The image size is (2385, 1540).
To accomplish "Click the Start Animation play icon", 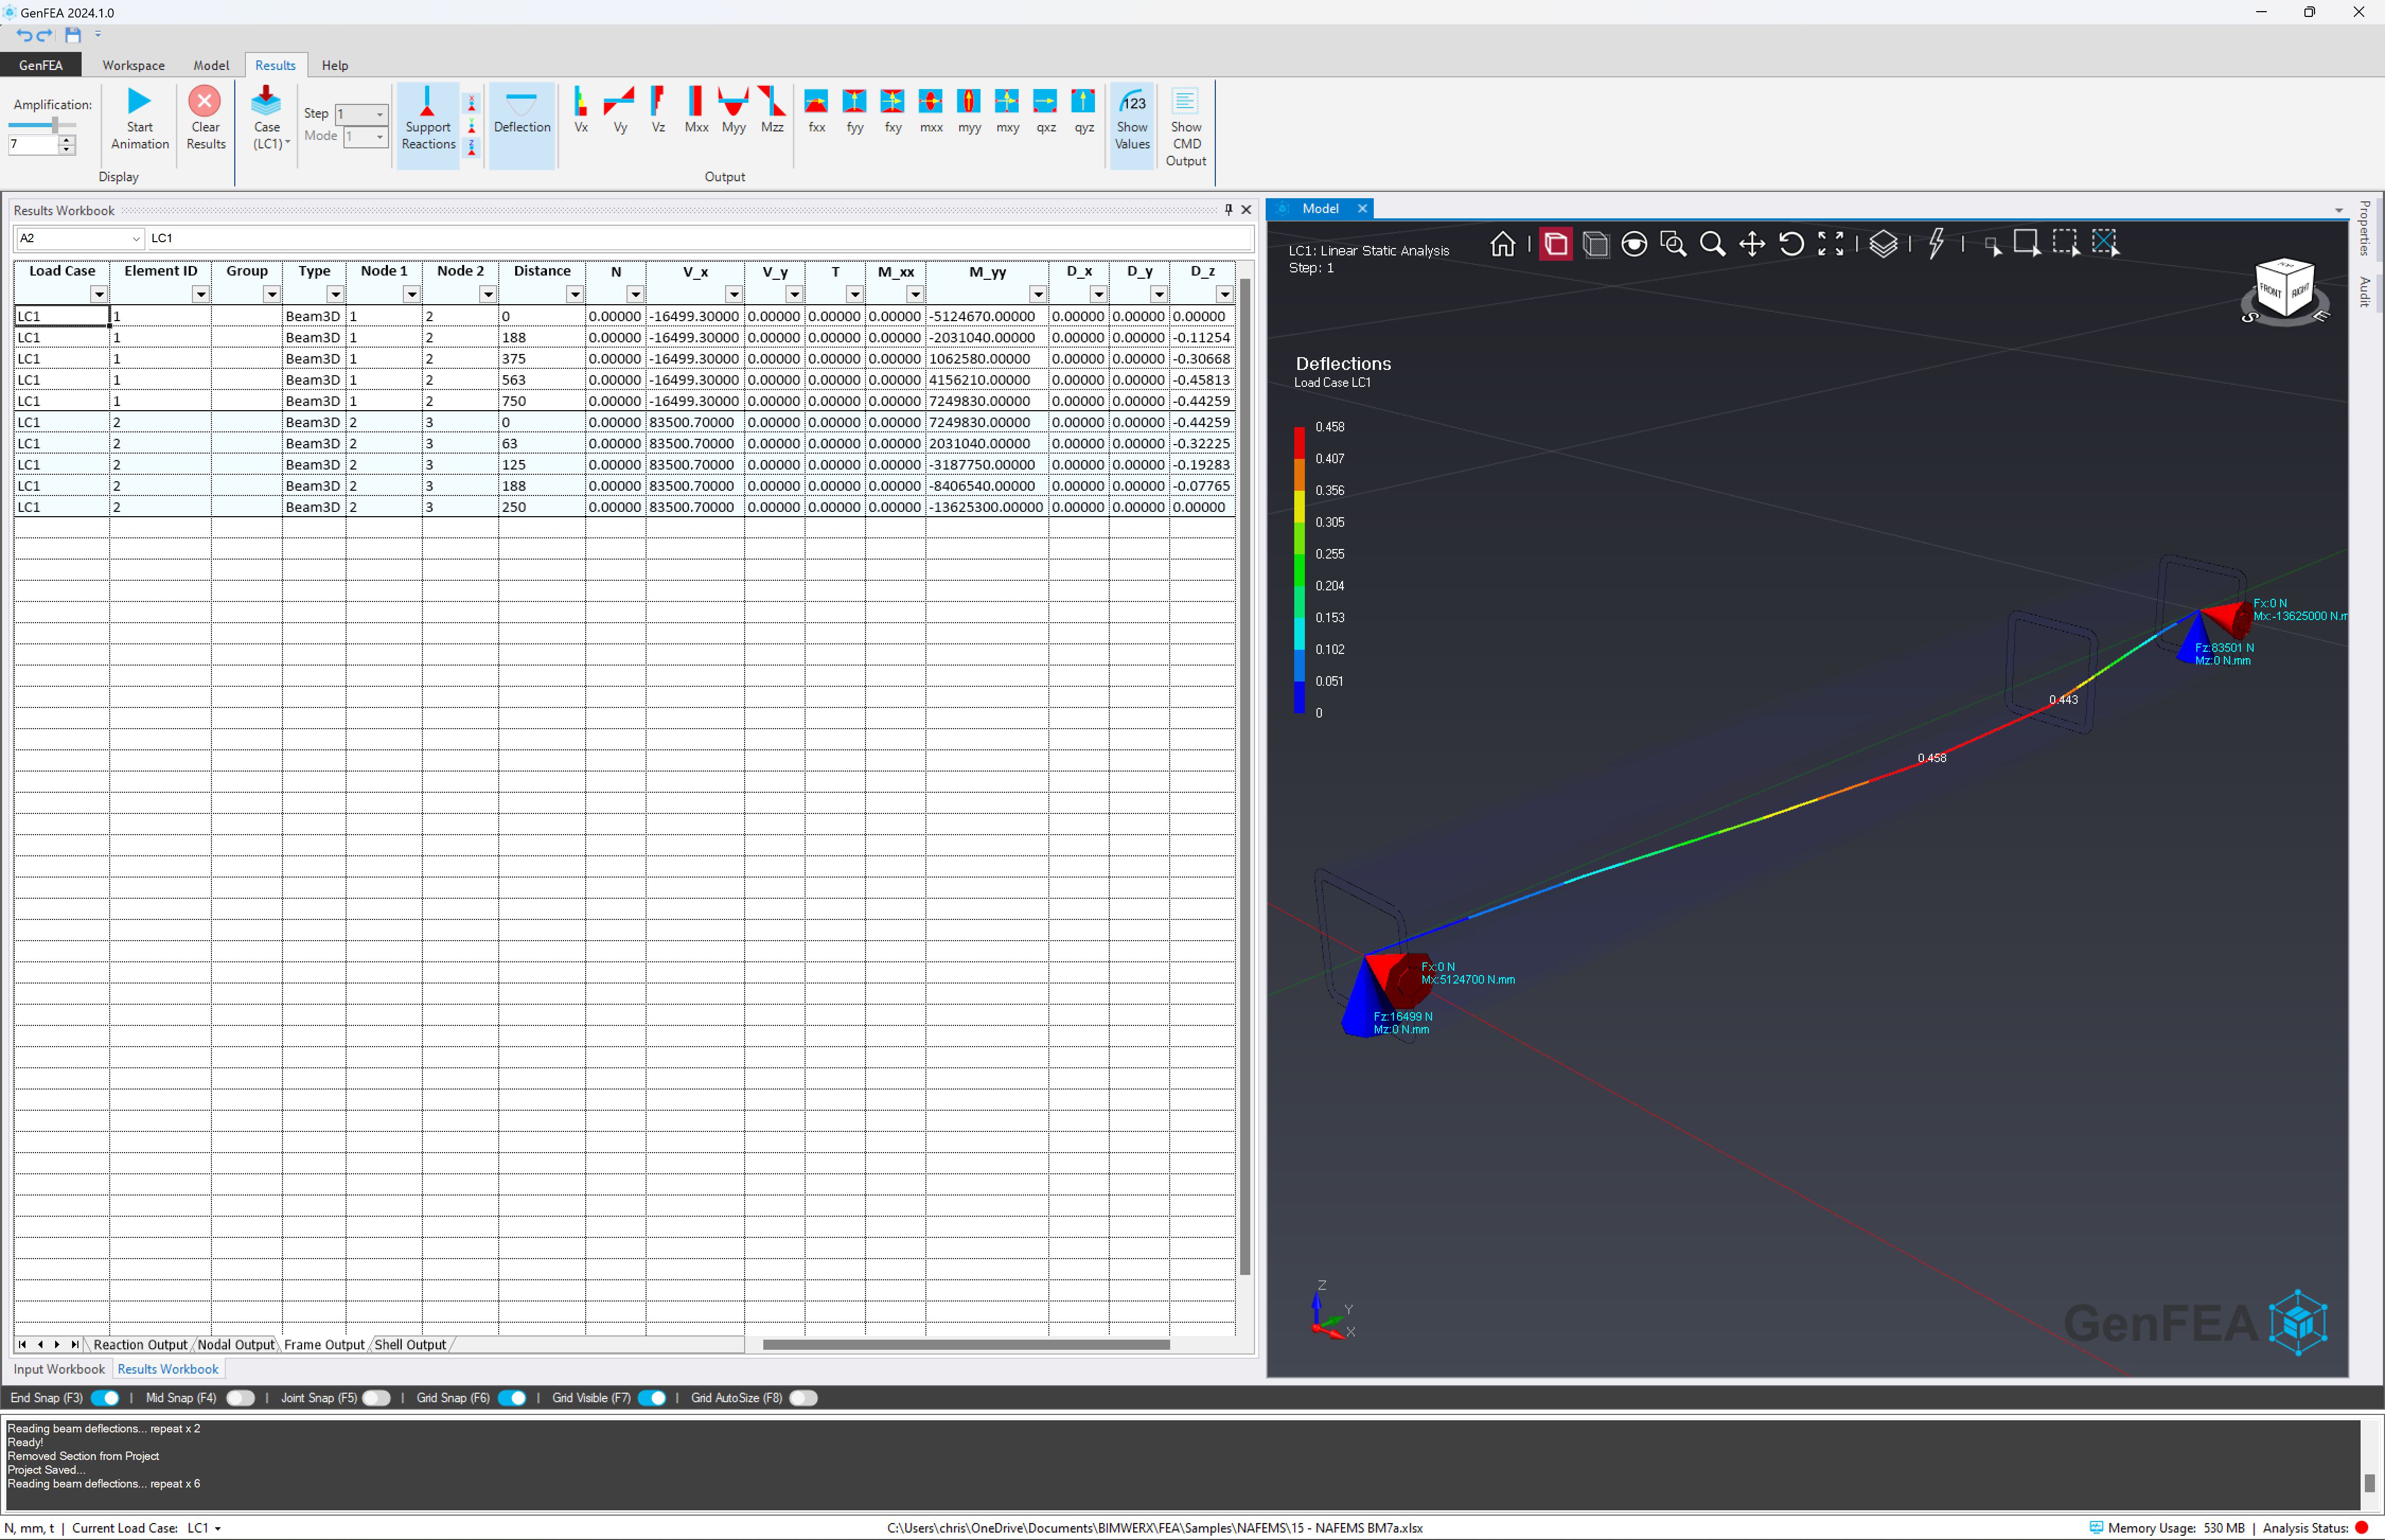I will (x=139, y=102).
